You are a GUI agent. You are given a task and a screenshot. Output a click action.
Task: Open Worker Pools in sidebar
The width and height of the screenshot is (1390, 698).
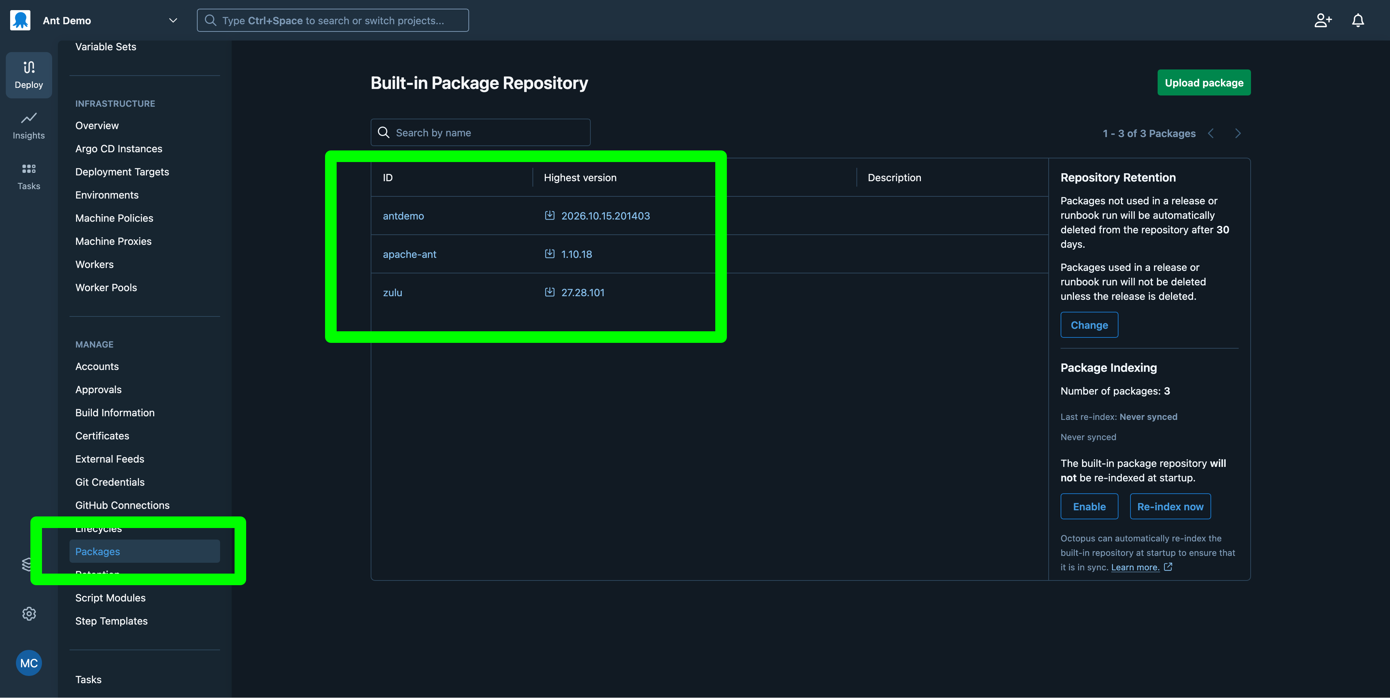(x=106, y=288)
